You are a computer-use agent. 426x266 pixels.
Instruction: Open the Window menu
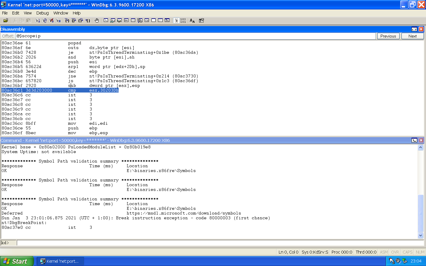(x=61, y=13)
